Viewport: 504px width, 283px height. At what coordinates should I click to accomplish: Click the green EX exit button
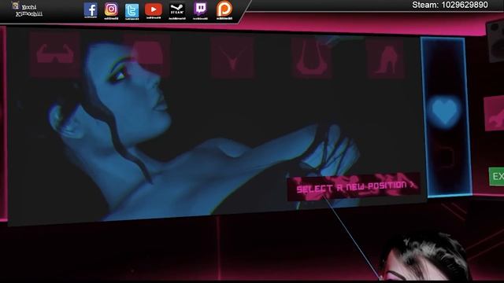[x=497, y=176]
